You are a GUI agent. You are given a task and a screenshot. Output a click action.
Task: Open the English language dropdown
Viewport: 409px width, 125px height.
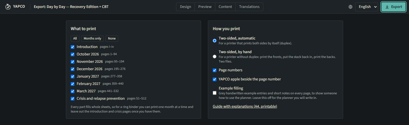click(x=366, y=7)
